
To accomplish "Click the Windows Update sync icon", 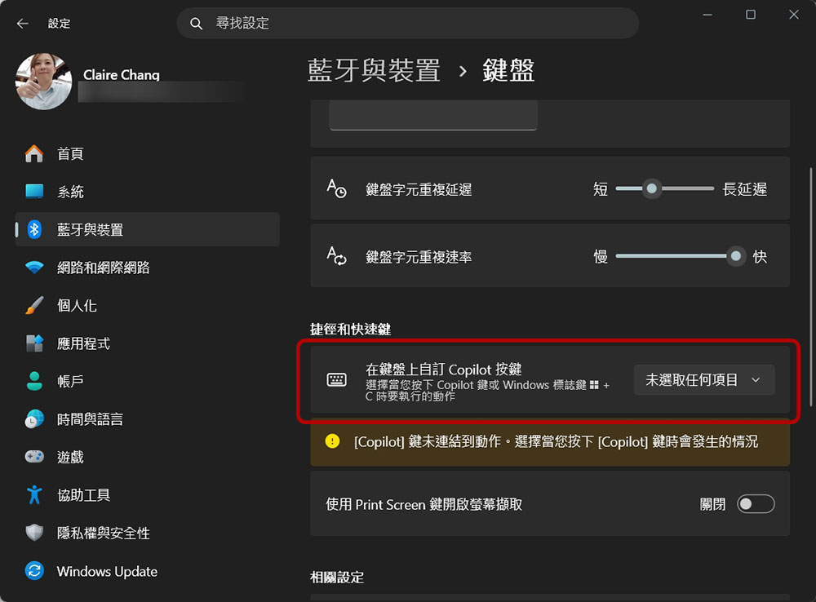I will (34, 571).
